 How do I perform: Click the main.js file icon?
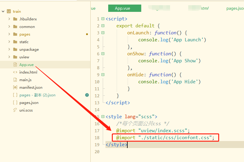click(15, 80)
